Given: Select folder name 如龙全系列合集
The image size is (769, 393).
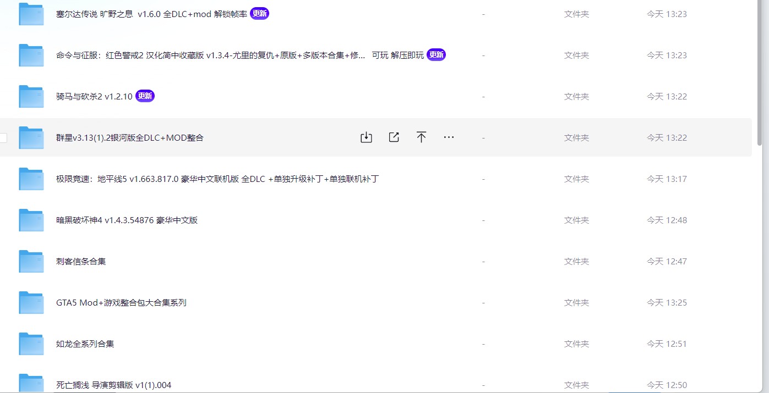Looking at the screenshot, I should tap(85, 344).
